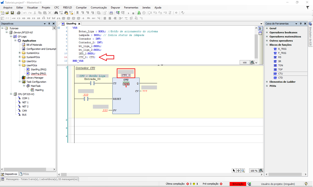Viewport: 313px width, 187px height.
Task: Click the Save project toolbar icon
Action: [13, 13]
